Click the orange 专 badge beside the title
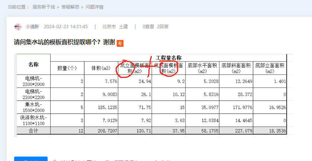 tap(120, 43)
